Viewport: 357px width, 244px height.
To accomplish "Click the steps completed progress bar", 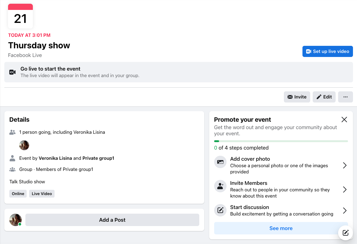I will 281,141.
